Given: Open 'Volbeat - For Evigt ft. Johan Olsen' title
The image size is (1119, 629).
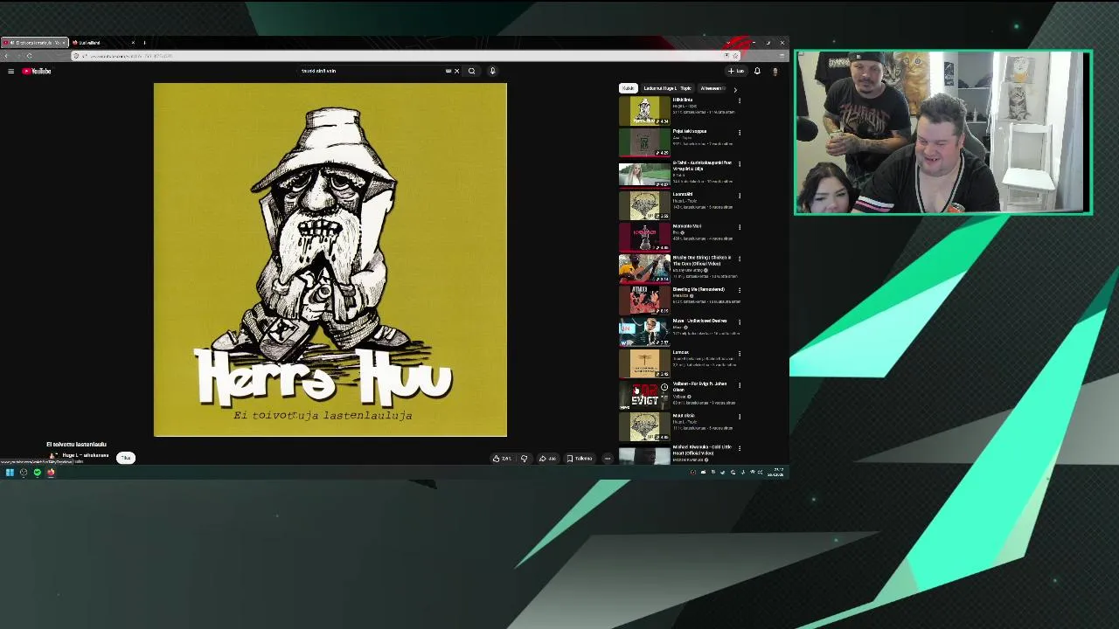Looking at the screenshot, I should click(x=700, y=386).
